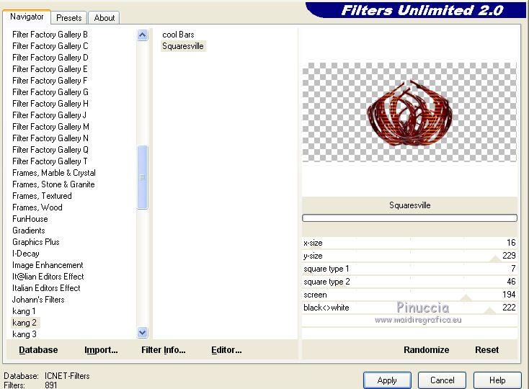Open Filter Info...
The image size is (529, 389).
click(x=164, y=350)
